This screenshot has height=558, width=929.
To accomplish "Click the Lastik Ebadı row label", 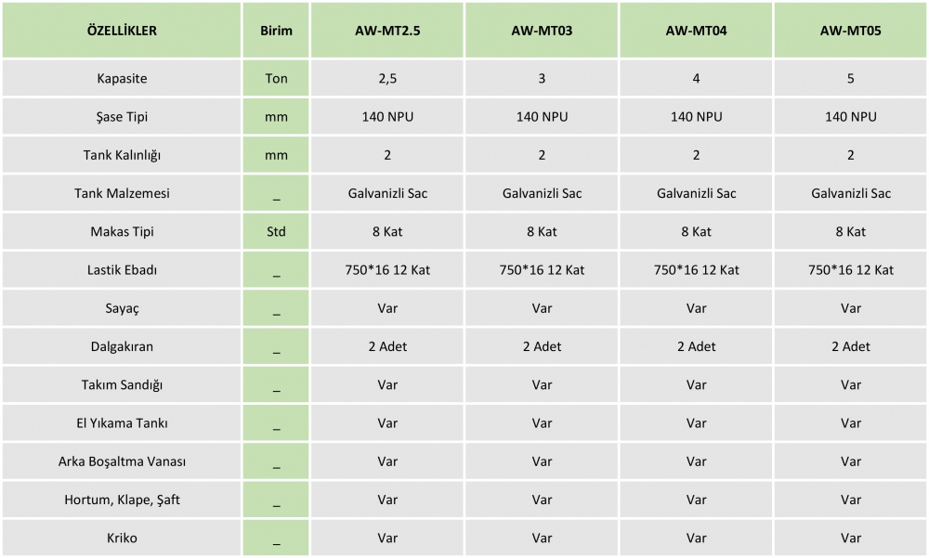I will click(x=122, y=270).
